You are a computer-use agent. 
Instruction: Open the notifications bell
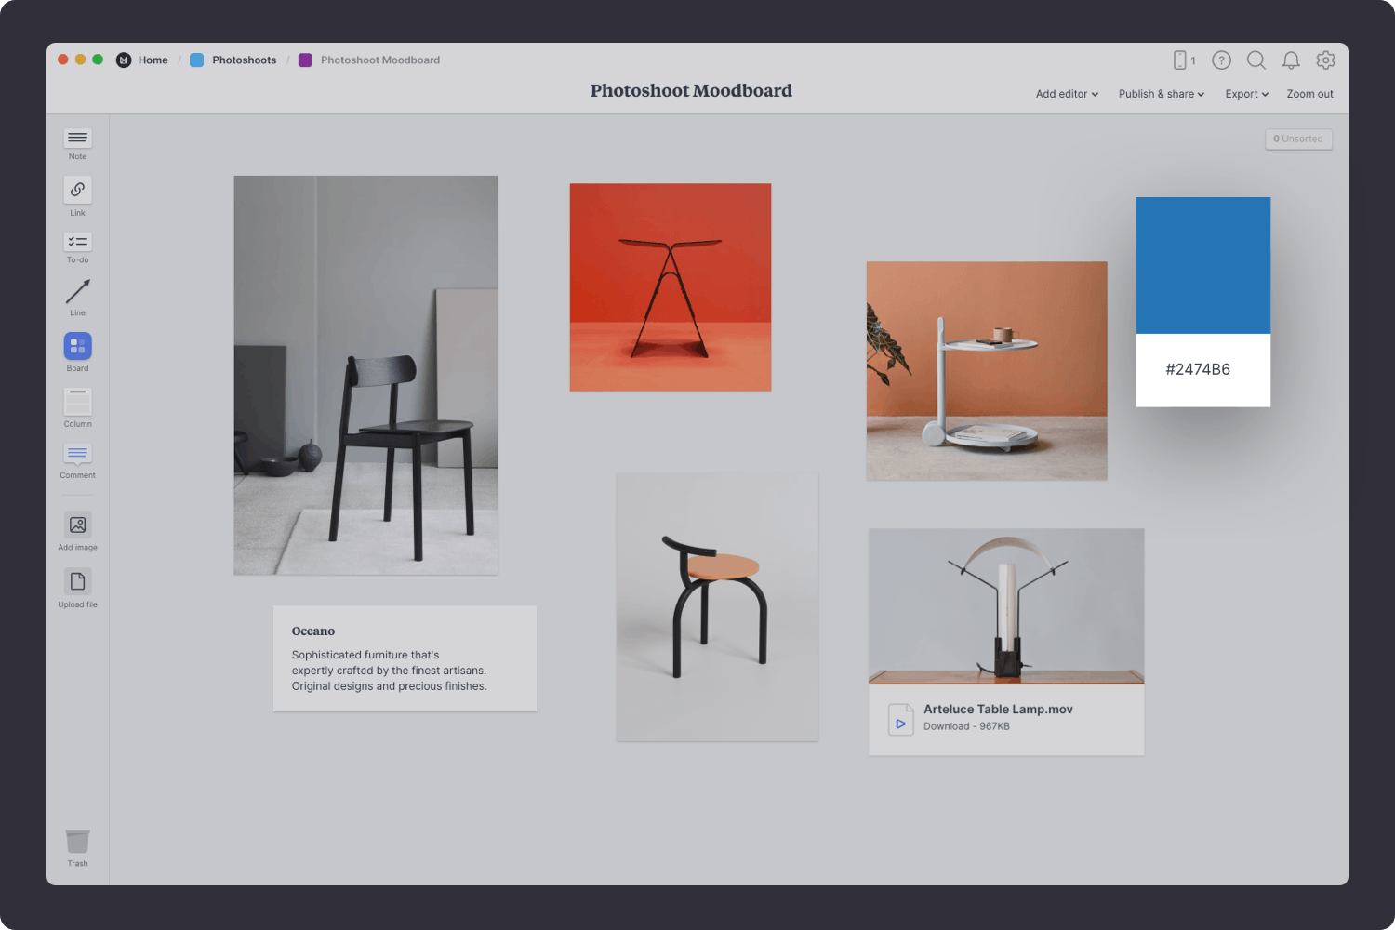[x=1291, y=60]
